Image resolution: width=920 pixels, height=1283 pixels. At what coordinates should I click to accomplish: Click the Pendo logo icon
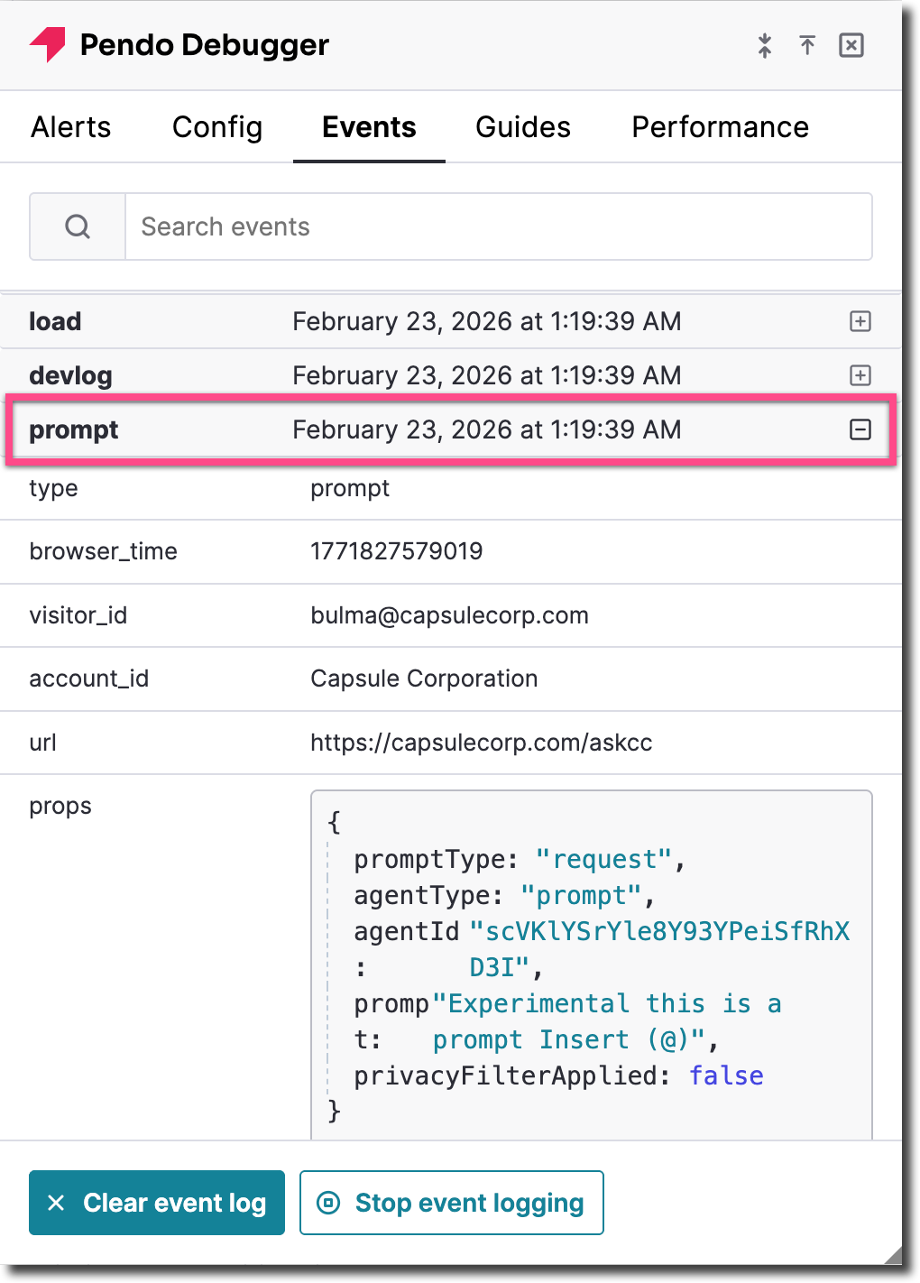(48, 44)
